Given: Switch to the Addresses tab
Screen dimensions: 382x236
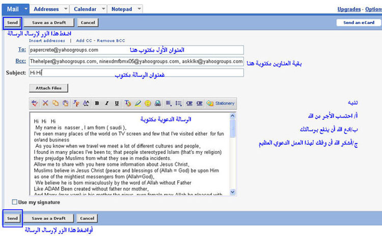Looking at the screenshot, I should (46, 9).
